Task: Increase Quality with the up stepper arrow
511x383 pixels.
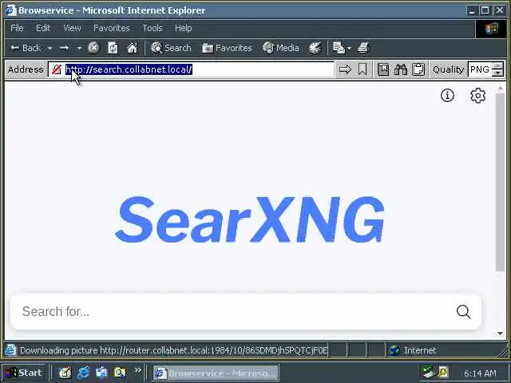Action: (x=497, y=66)
